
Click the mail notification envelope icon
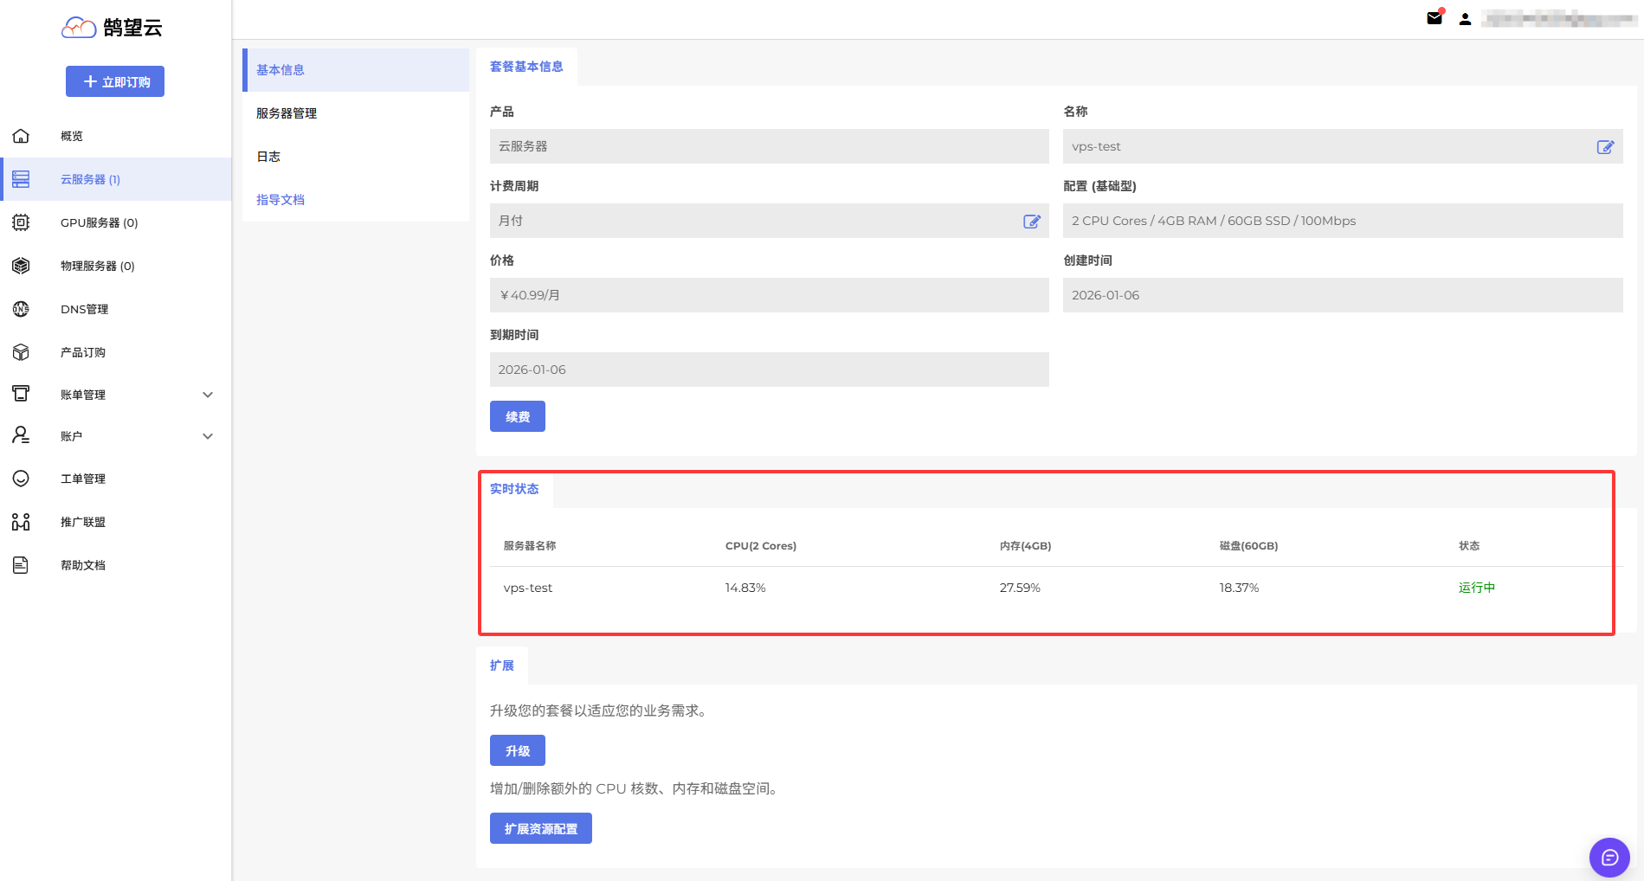pyautogui.click(x=1434, y=18)
